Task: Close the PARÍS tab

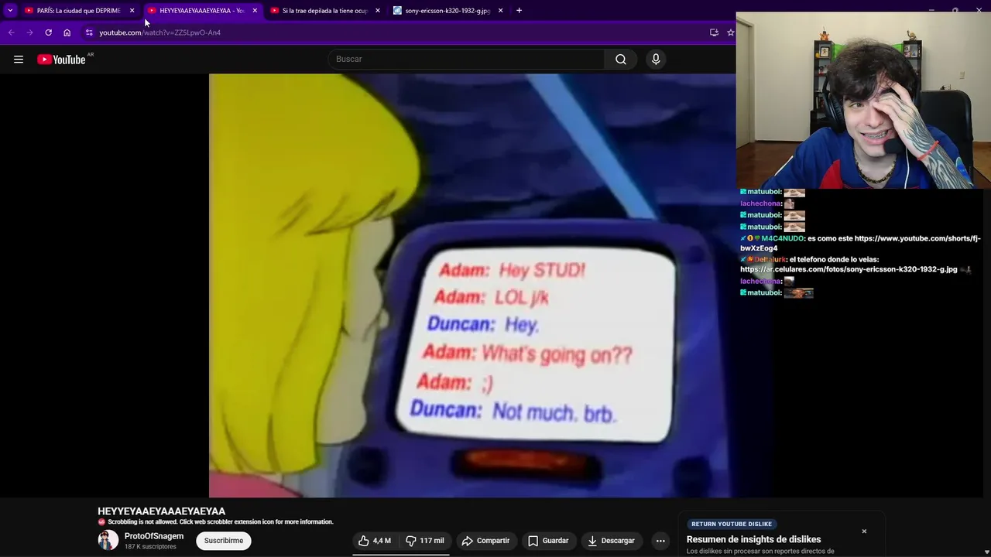Action: coord(132,11)
